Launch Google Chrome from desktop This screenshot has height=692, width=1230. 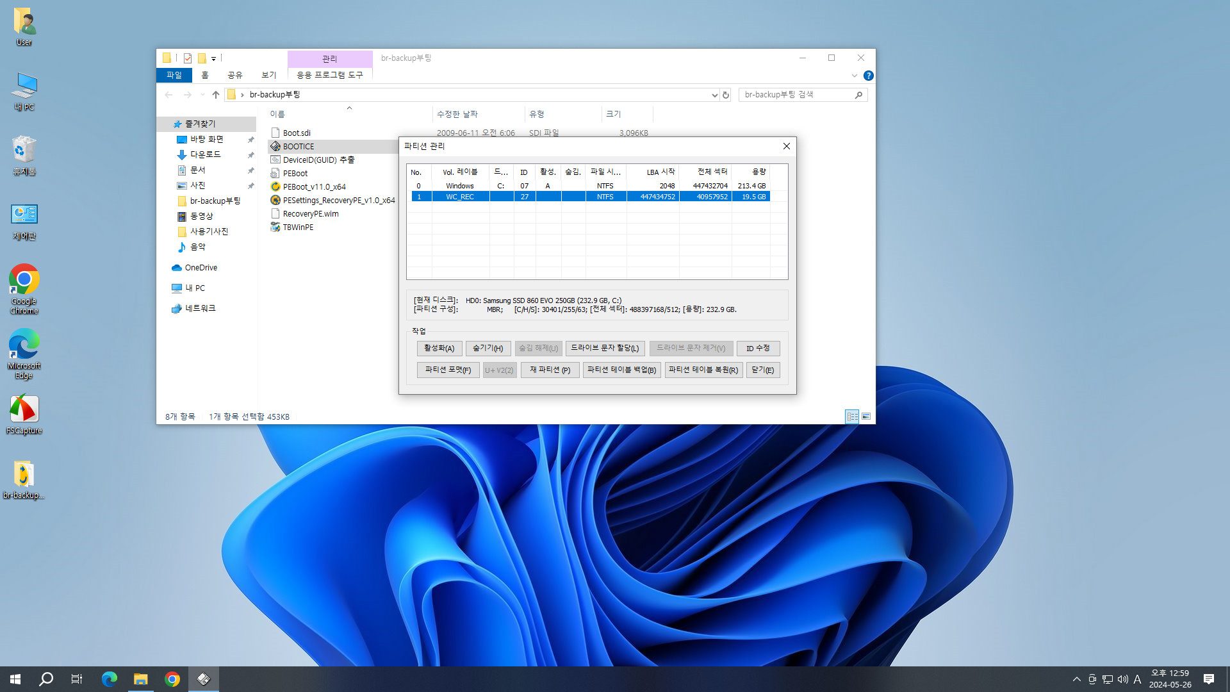tap(24, 289)
